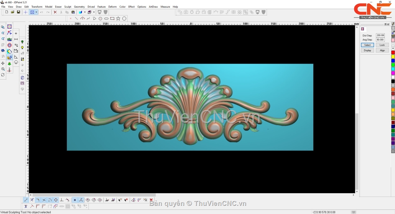This screenshot has height=214, width=395.
Task: Click the blue eye view icon
Action: 3,51
